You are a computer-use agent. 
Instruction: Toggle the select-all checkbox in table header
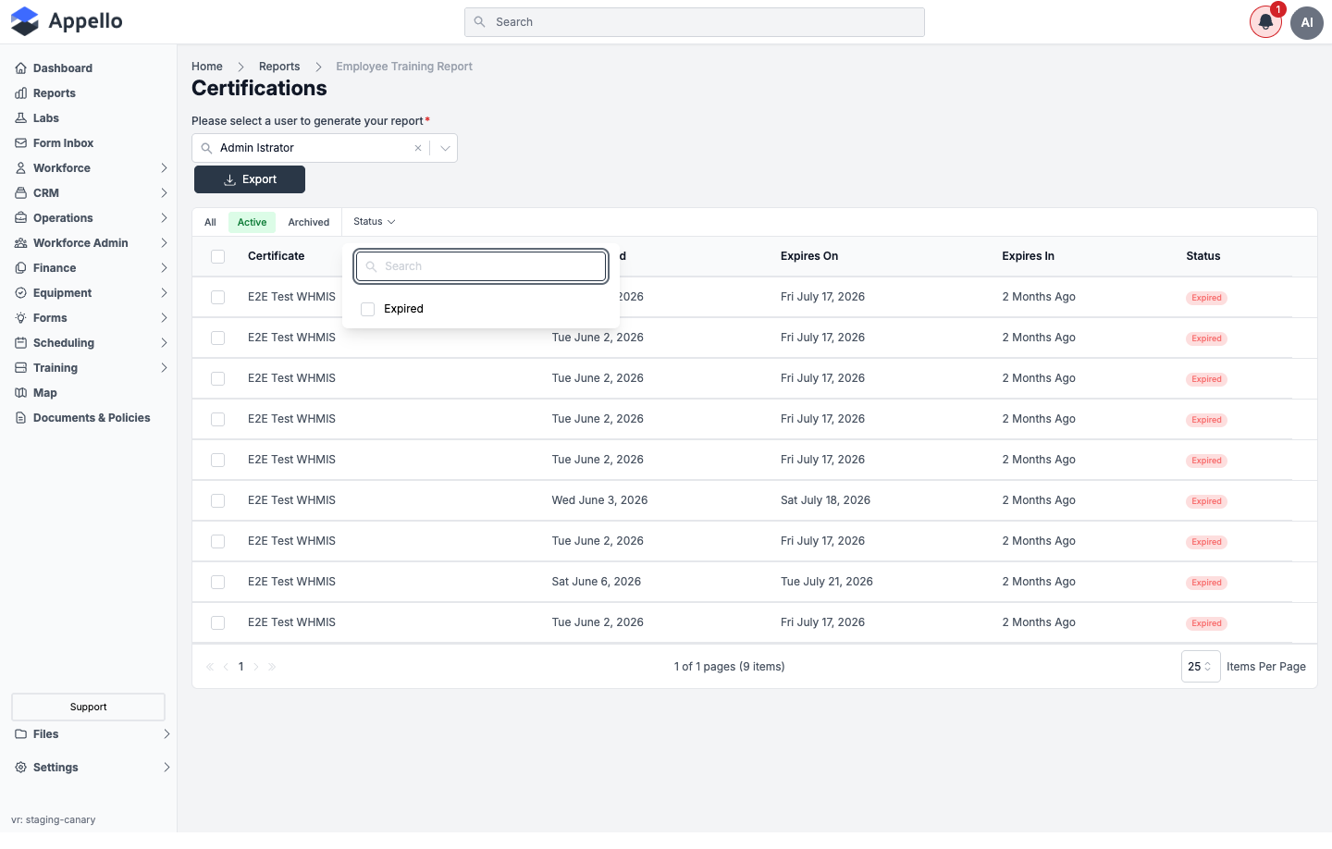click(x=217, y=256)
